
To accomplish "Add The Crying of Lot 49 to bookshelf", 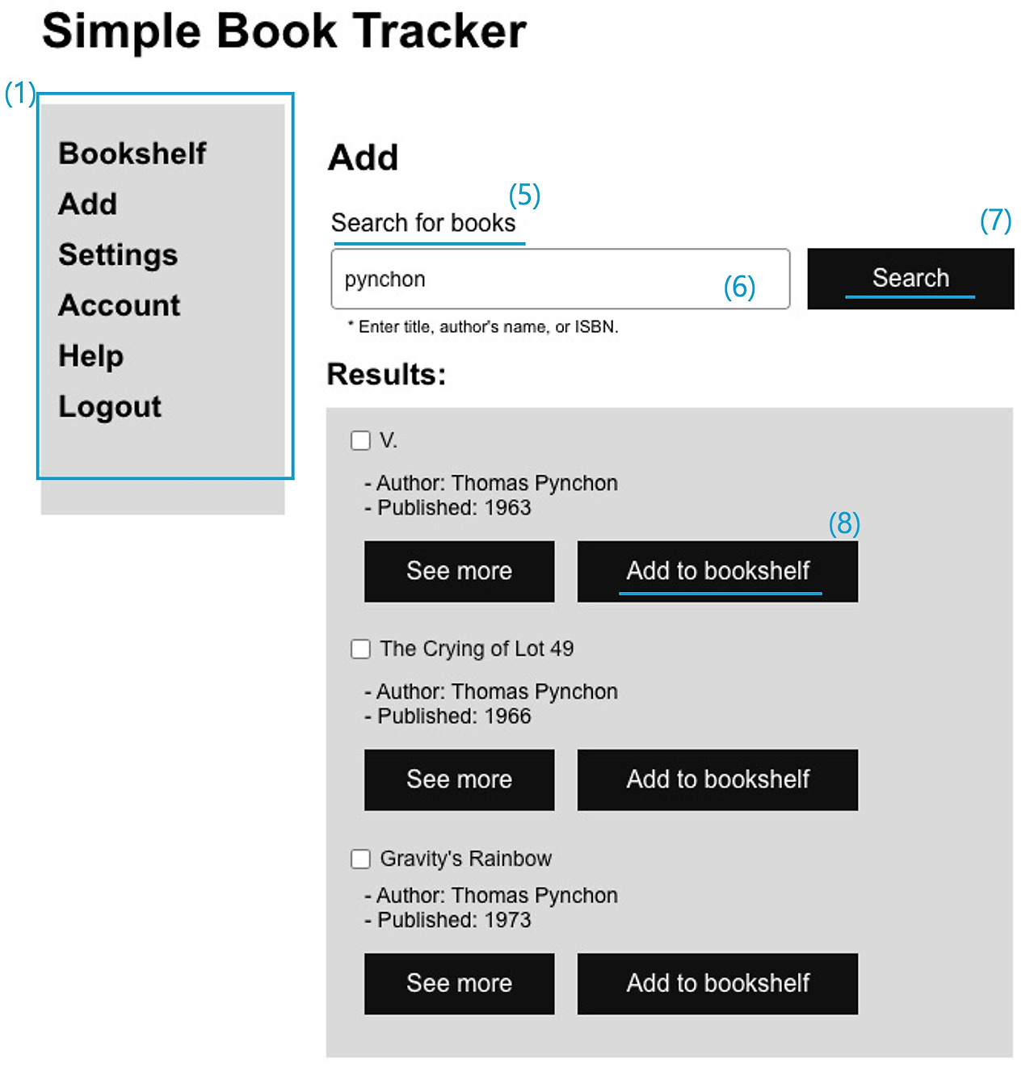I will [717, 779].
